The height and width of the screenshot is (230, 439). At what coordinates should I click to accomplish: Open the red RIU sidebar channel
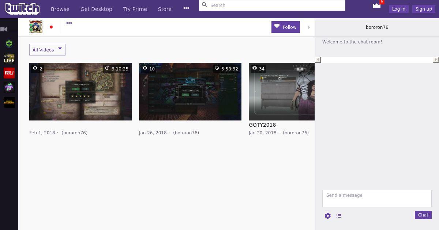pos(9,73)
